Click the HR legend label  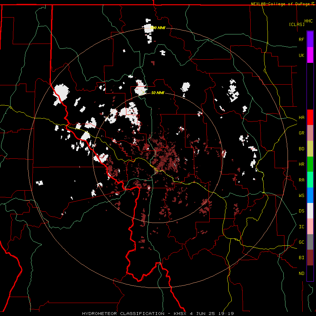[301, 164]
